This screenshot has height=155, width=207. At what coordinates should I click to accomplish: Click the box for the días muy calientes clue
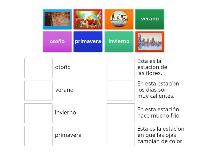(x=121, y=90)
